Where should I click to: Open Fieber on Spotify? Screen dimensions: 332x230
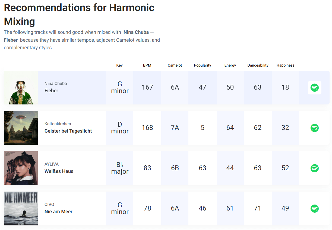[314, 87]
